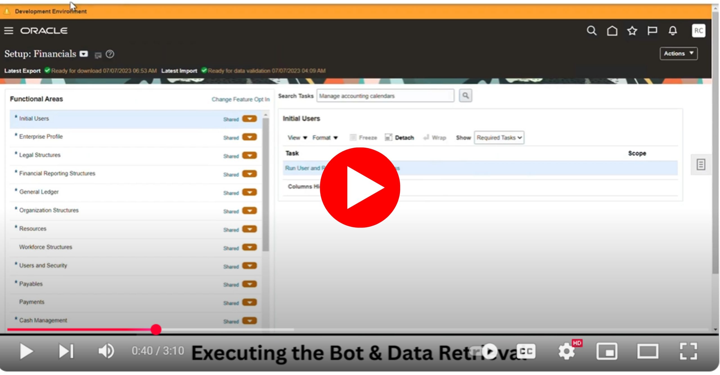Viewport: 720px width, 375px height.
Task: Click the Search Tasks input field
Action: pyautogui.click(x=385, y=96)
